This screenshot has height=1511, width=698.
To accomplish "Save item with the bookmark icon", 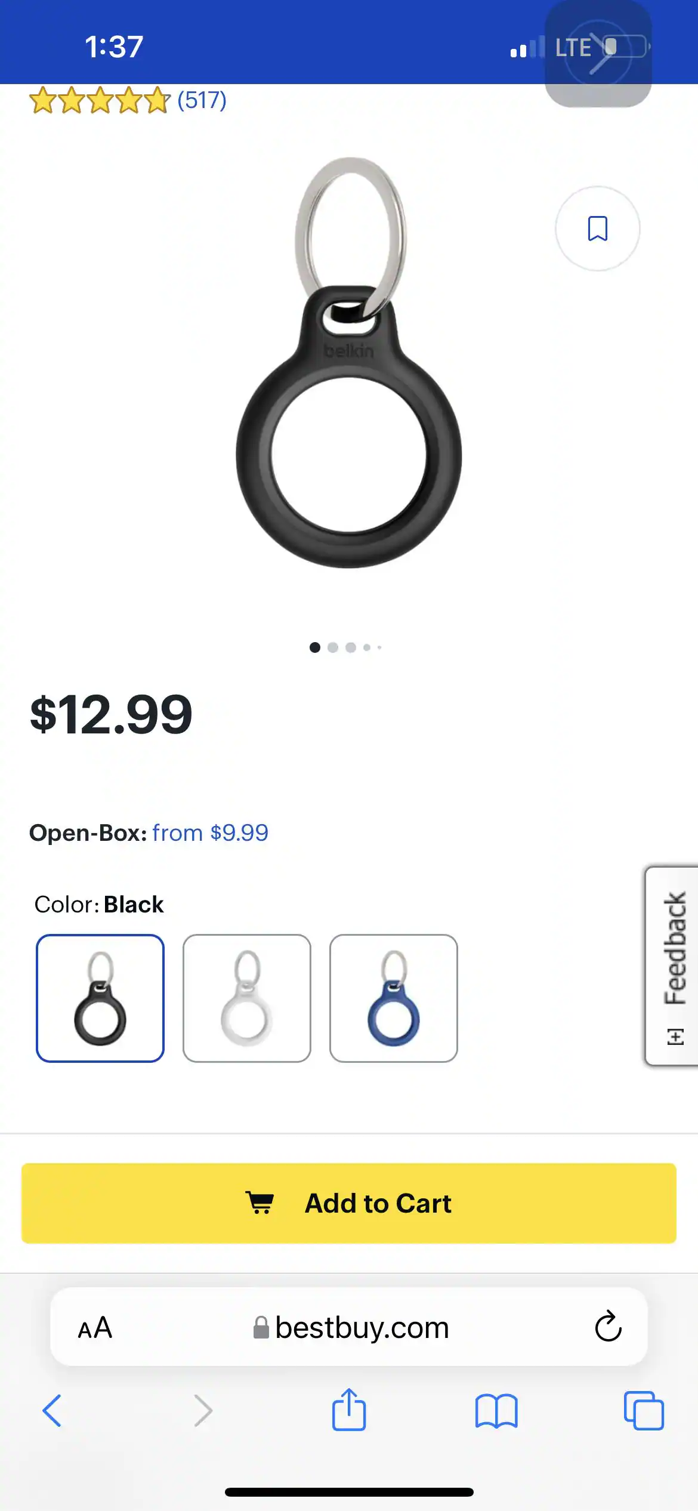I will 597,229.
